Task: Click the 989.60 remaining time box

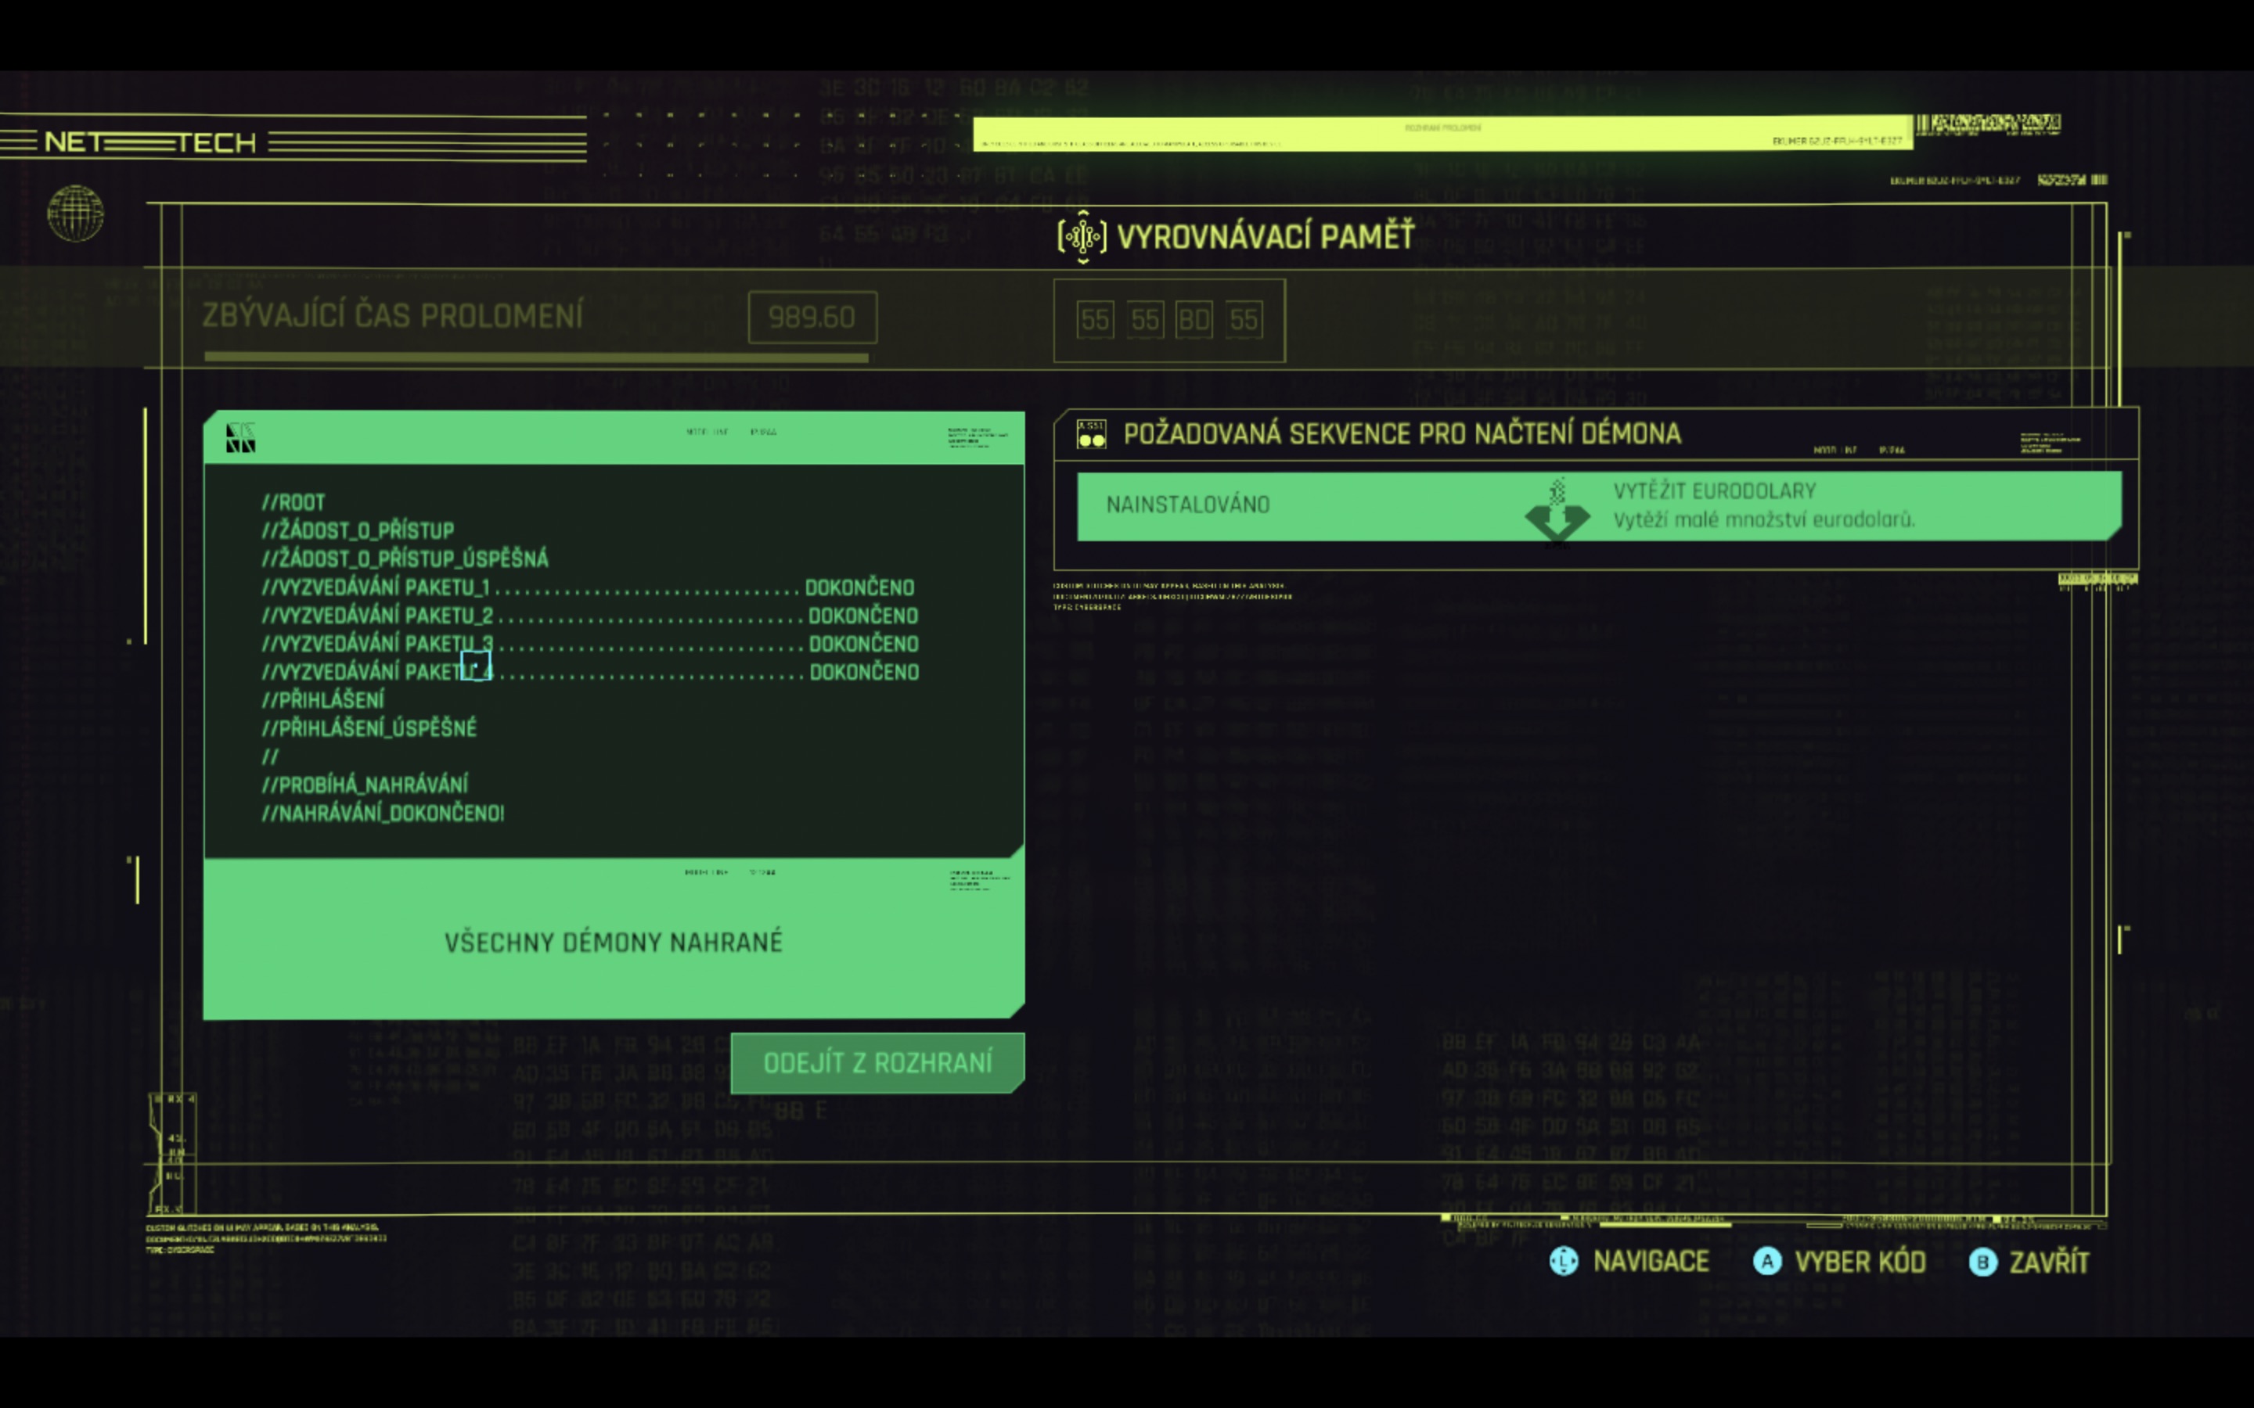Action: tap(812, 318)
